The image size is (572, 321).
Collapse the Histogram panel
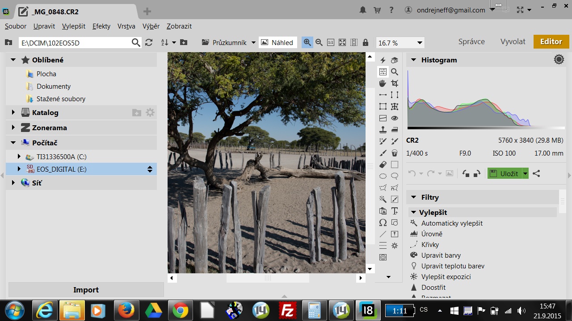click(x=413, y=60)
